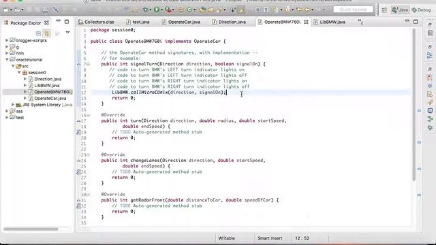The width and height of the screenshot is (436, 245).
Task: Open Package Explorer view menu triangle
Action: click(67, 33)
